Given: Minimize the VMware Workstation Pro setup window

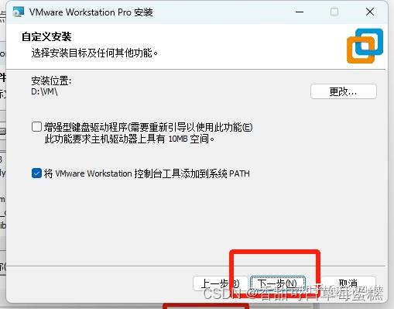Looking at the screenshot, I should point(300,12).
